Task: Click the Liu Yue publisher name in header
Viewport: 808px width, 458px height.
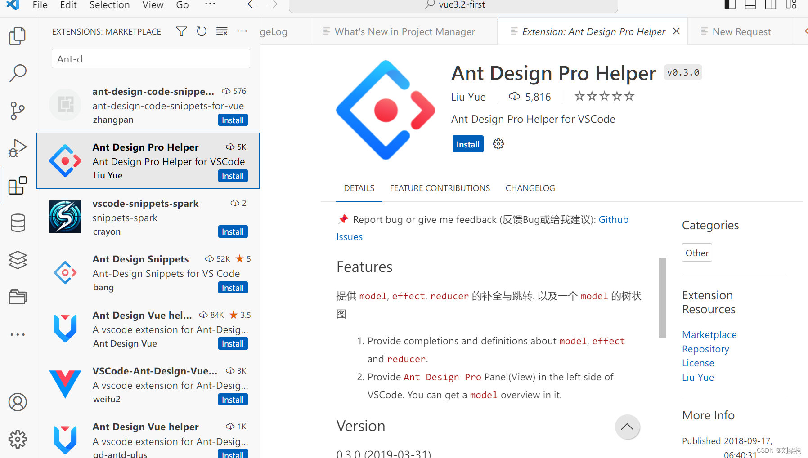Action: tap(468, 97)
